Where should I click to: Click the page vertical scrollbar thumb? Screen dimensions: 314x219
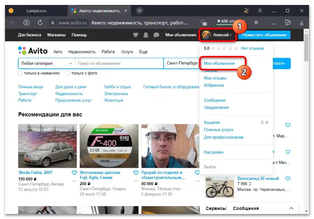click(306, 48)
